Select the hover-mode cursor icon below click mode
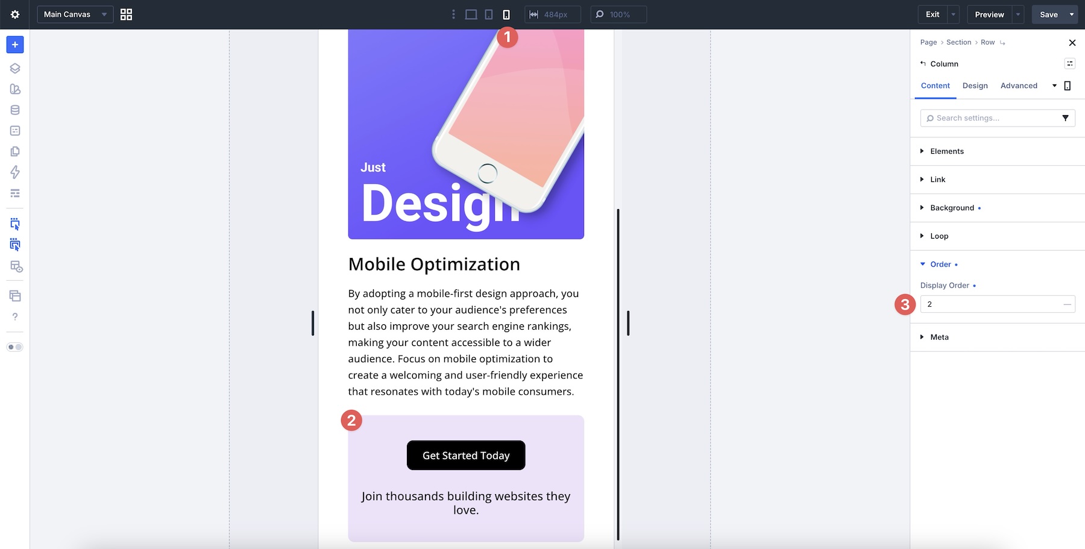 [15, 245]
